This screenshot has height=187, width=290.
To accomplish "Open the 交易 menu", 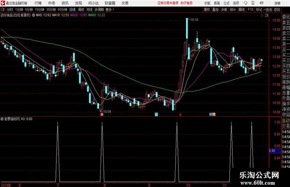I will pyautogui.click(x=125, y=3).
